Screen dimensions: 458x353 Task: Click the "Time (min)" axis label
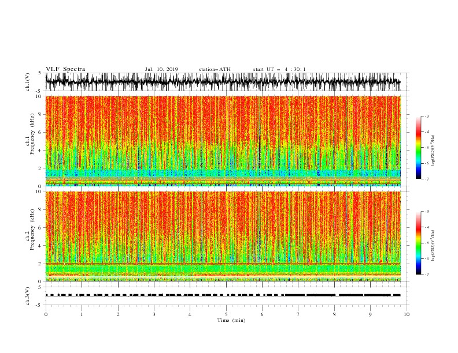[x=231, y=320]
